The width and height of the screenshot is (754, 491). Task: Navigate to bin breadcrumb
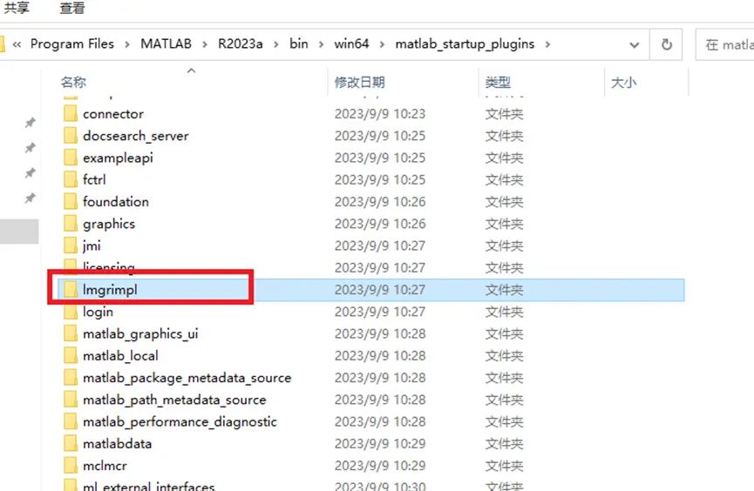click(x=299, y=44)
